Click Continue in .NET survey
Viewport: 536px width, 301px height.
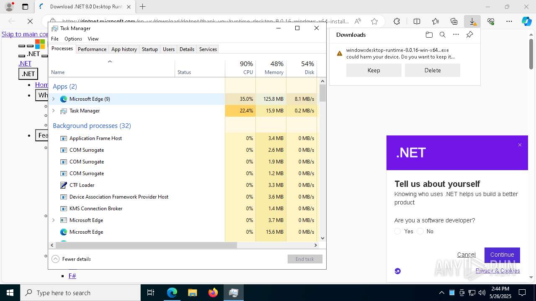coord(502,255)
